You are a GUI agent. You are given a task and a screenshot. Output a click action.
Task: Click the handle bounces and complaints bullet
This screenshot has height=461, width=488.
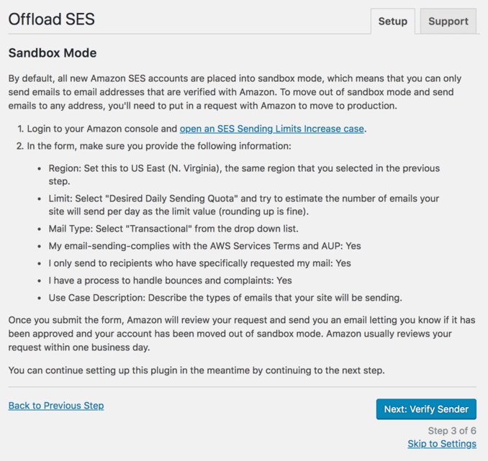pyautogui.click(x=171, y=280)
